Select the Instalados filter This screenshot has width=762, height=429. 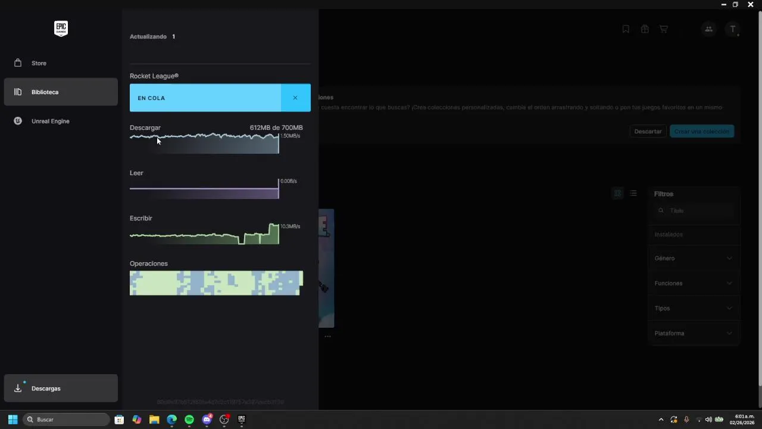click(x=694, y=234)
